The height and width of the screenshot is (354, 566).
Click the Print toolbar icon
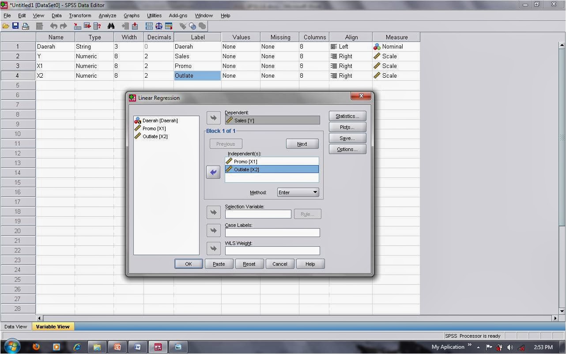pos(25,26)
